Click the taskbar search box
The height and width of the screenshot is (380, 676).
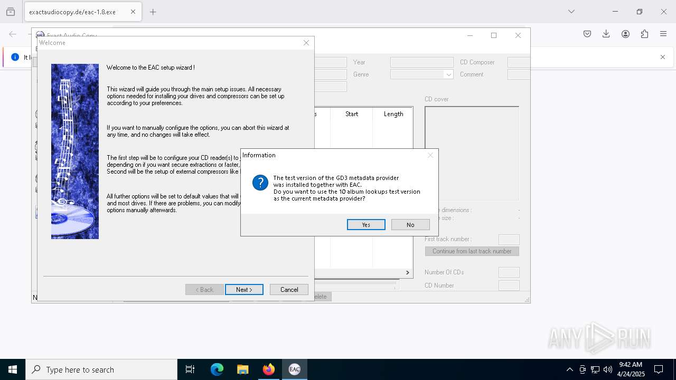pos(101,369)
